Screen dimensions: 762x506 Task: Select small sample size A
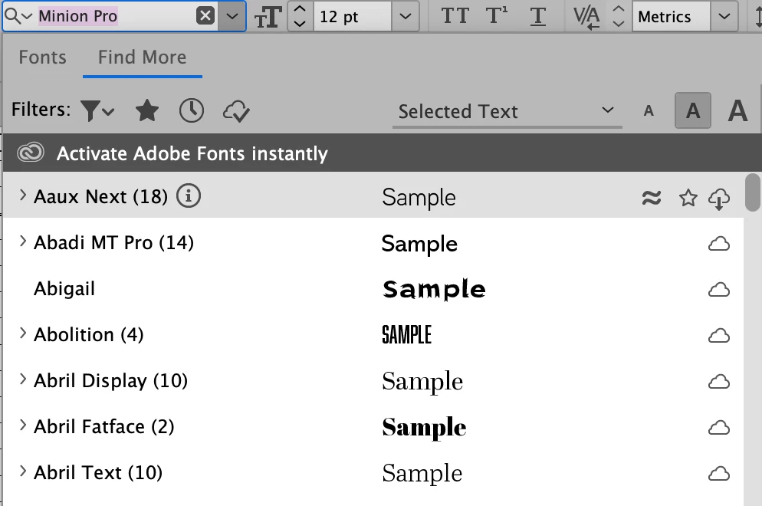click(649, 111)
